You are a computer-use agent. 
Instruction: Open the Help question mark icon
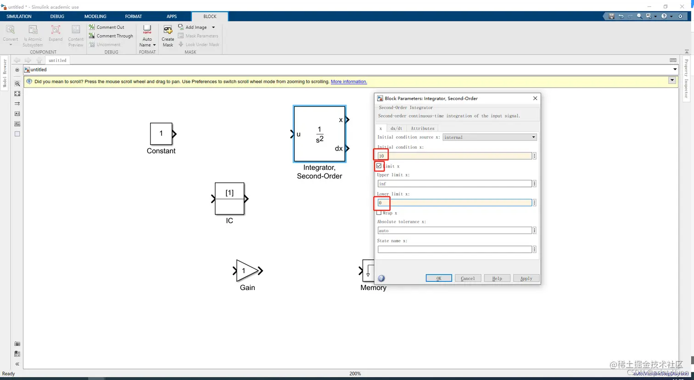[x=664, y=16]
